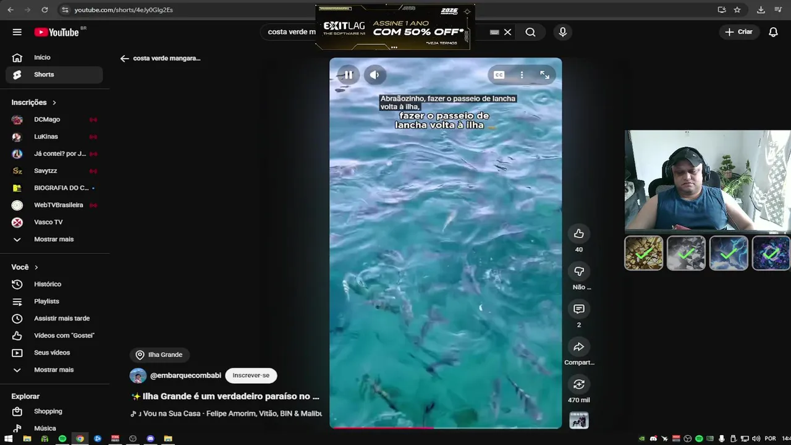Expand subscriptions with Mostrar mais
This screenshot has width=791, height=445.
54,239
